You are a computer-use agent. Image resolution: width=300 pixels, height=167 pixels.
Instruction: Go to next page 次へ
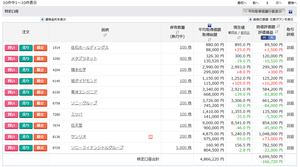point(279,3)
